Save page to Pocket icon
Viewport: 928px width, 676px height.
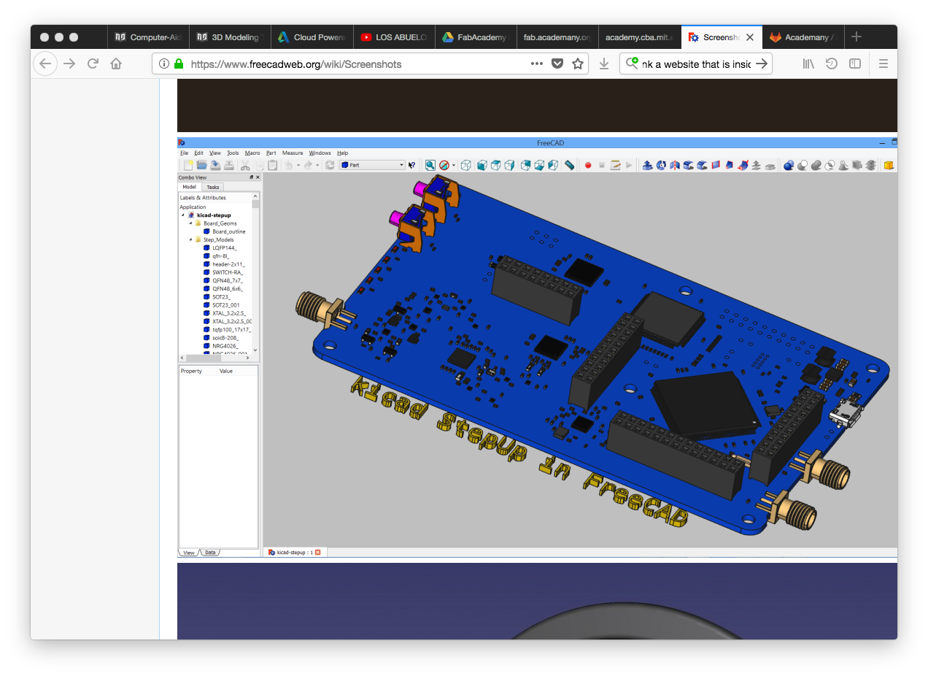click(x=557, y=64)
